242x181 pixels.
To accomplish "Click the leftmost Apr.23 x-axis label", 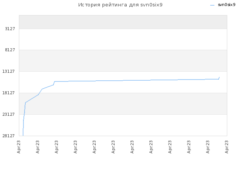I will 19,147.
